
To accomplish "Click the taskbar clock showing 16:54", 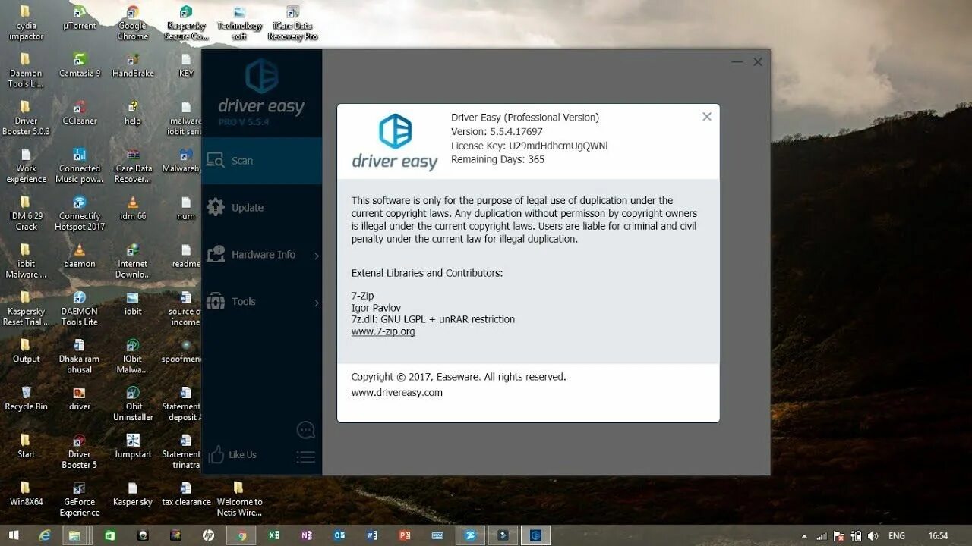I will point(939,535).
